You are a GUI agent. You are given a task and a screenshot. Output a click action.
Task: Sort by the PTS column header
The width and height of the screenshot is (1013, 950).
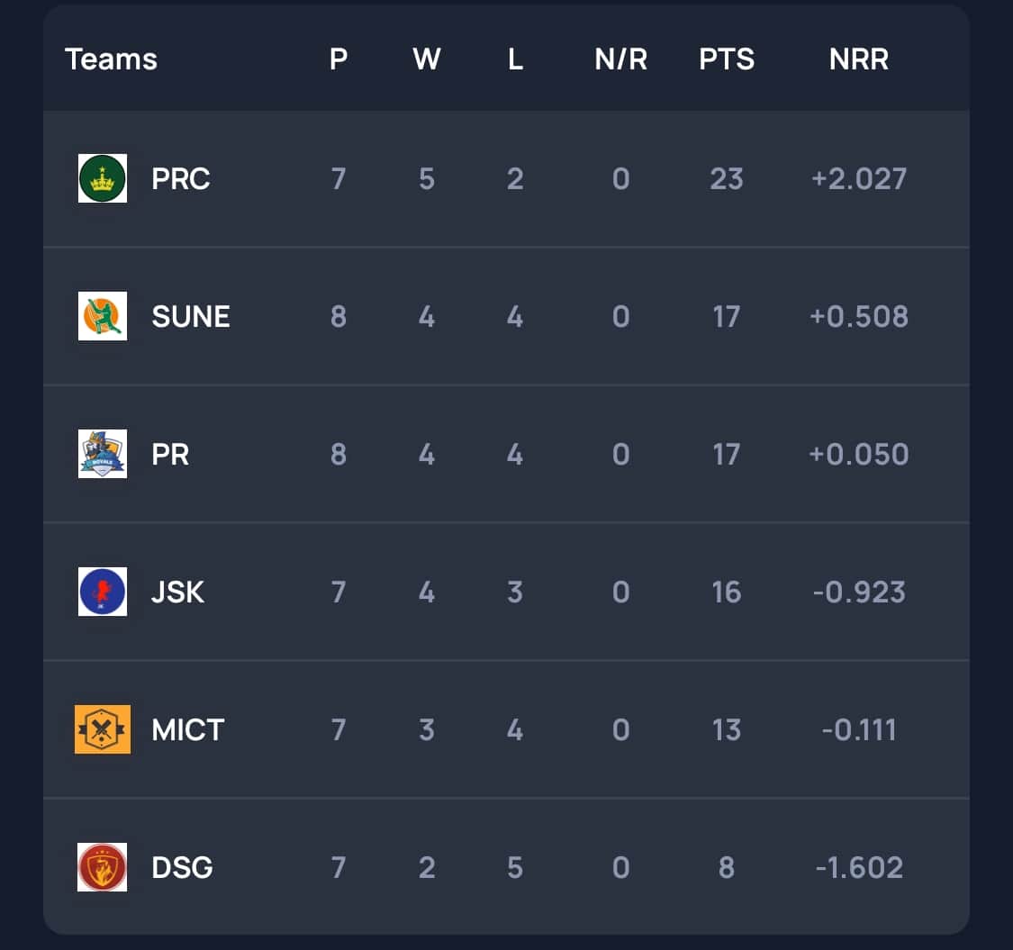[727, 59]
